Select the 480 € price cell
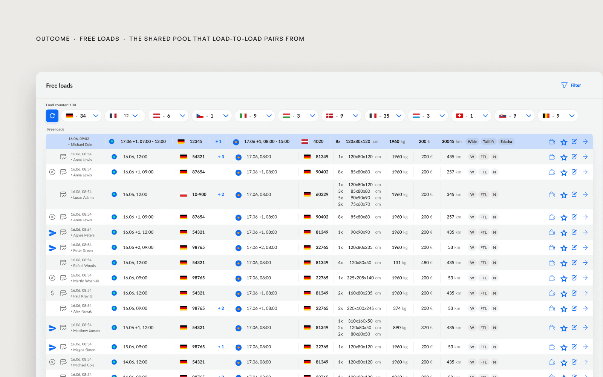 427,263
